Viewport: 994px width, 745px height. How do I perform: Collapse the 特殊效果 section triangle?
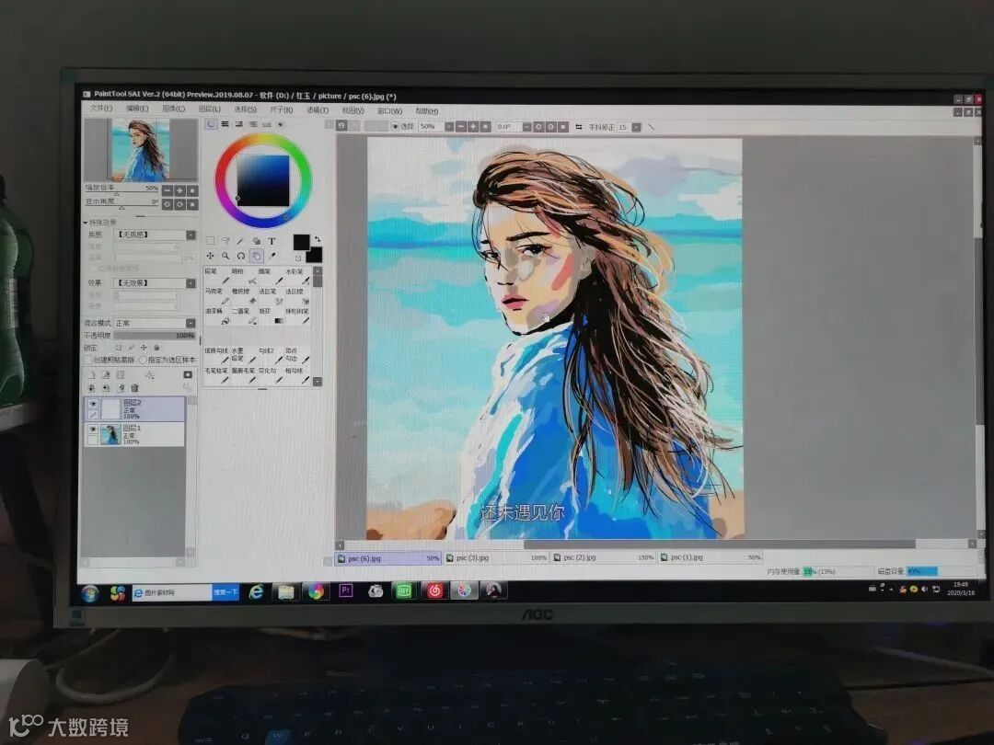(86, 223)
